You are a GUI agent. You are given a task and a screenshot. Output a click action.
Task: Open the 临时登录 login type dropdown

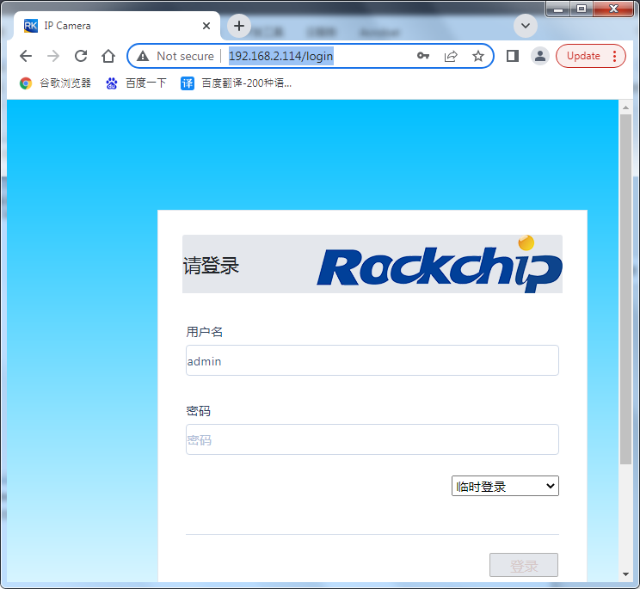[x=505, y=486]
